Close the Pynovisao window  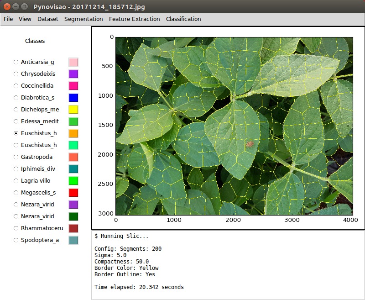coord(6,6)
